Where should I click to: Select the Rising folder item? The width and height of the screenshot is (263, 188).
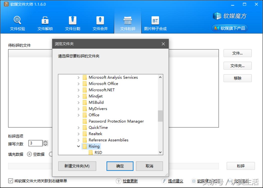pyautogui.click(x=91, y=146)
